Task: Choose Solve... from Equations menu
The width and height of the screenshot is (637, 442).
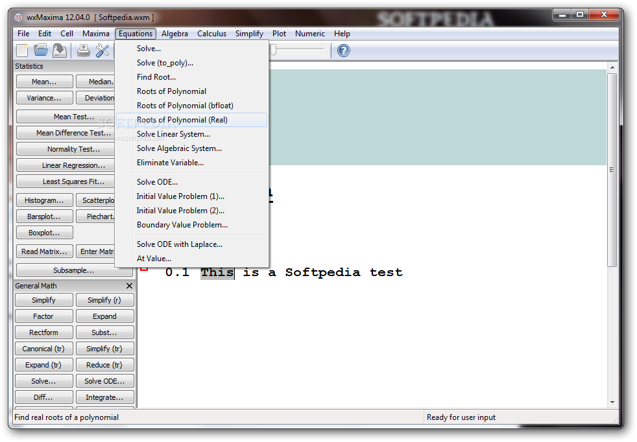Action: [x=191, y=49]
